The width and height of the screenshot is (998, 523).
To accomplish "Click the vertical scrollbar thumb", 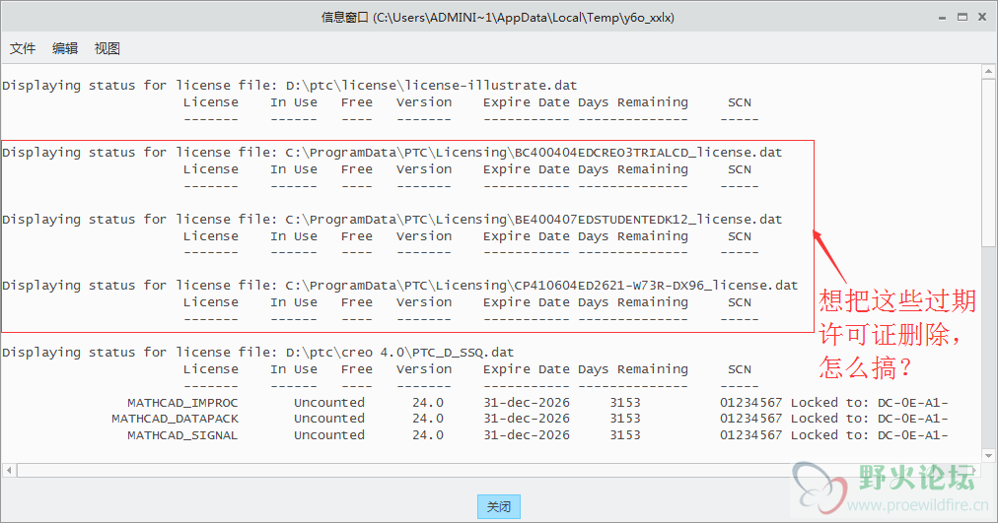I will pyautogui.click(x=988, y=163).
